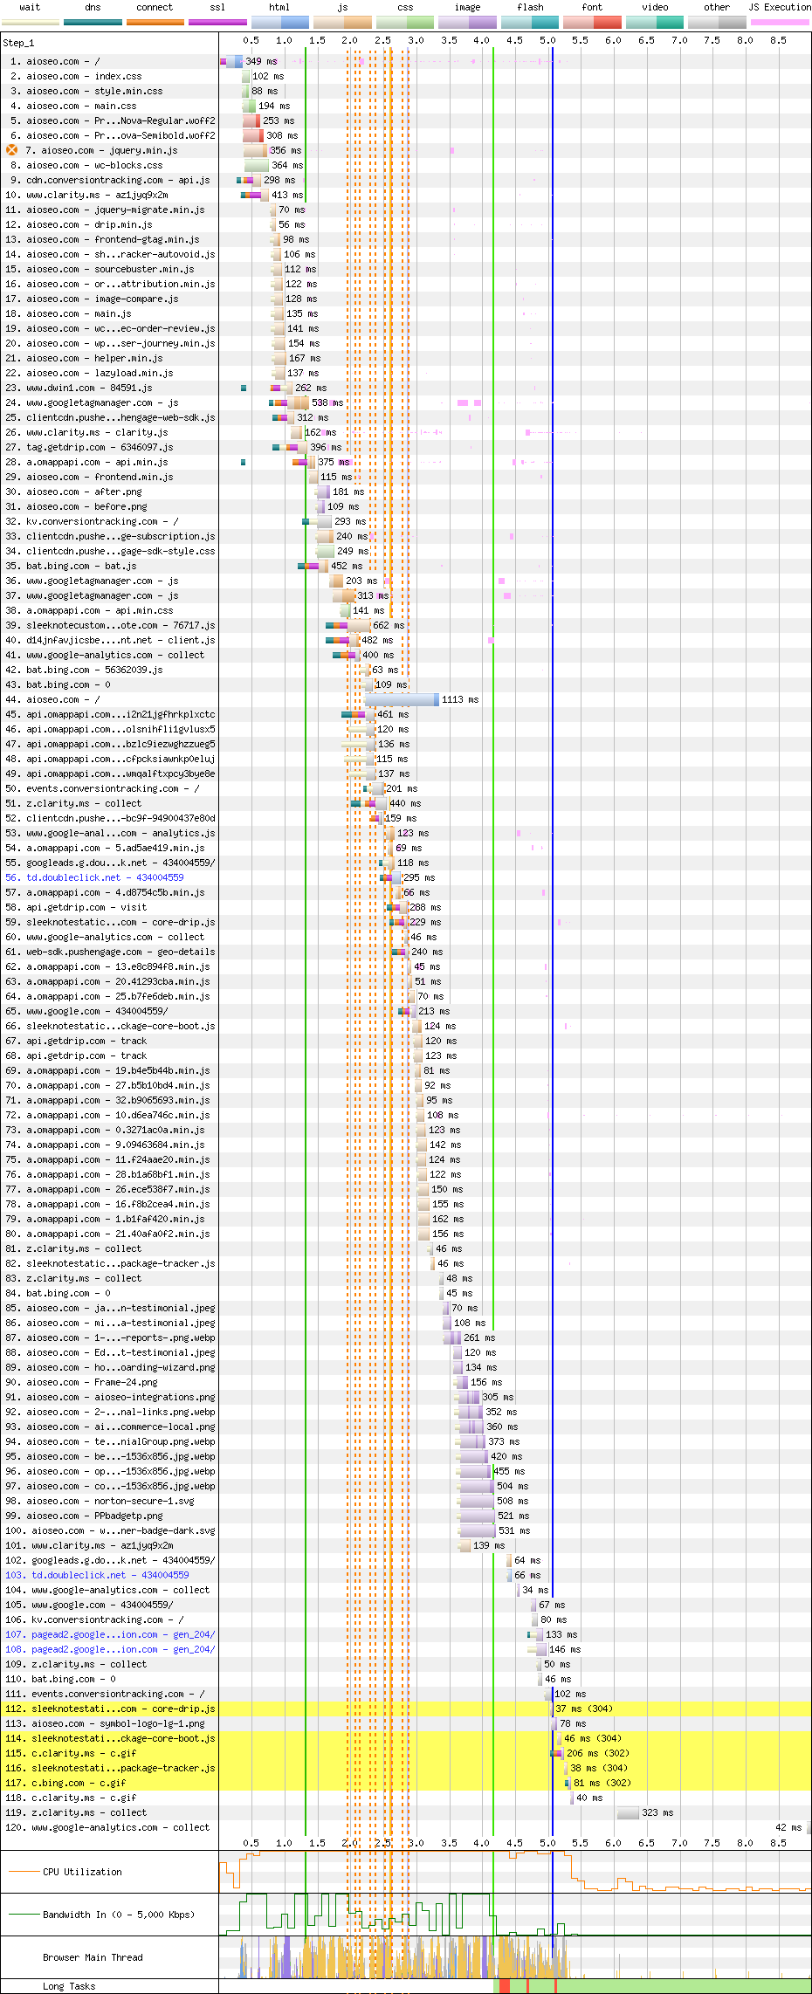
Task: Open request 107 pagead2 gen_204 link
Action: [122, 1634]
